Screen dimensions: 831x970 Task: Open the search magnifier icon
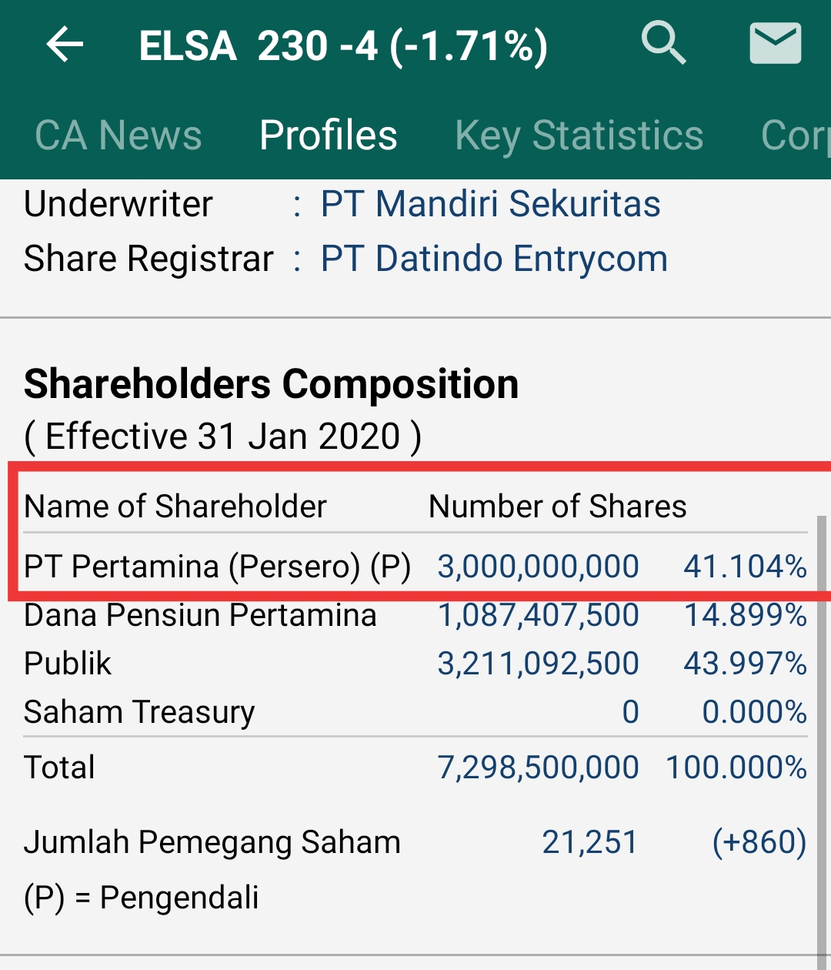[x=663, y=43]
